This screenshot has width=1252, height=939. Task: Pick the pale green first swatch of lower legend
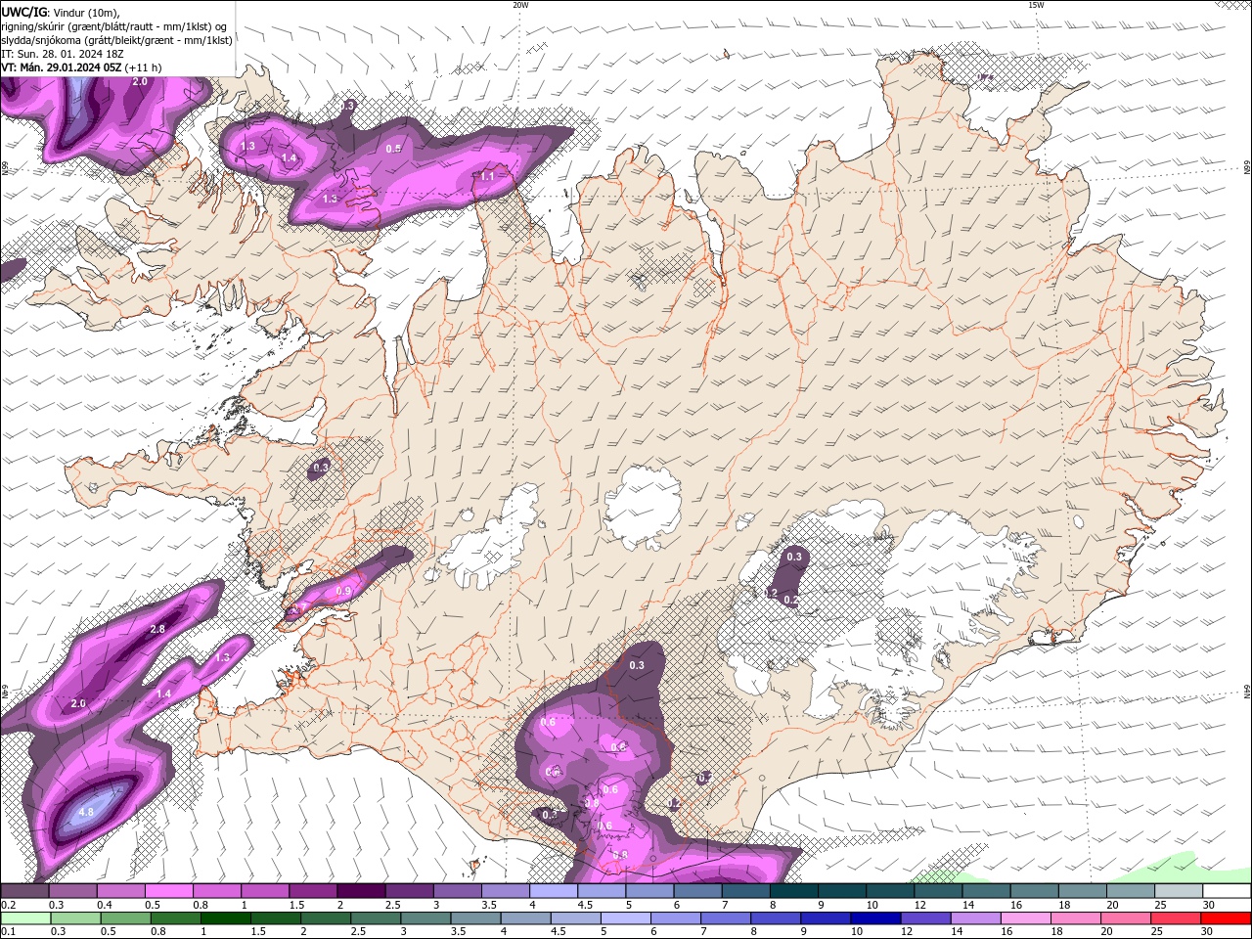24,918
